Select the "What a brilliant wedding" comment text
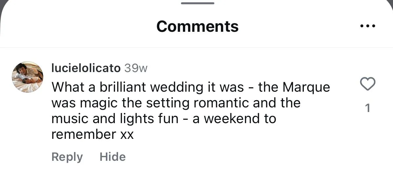This screenshot has height=186, width=393. pyautogui.click(x=190, y=87)
